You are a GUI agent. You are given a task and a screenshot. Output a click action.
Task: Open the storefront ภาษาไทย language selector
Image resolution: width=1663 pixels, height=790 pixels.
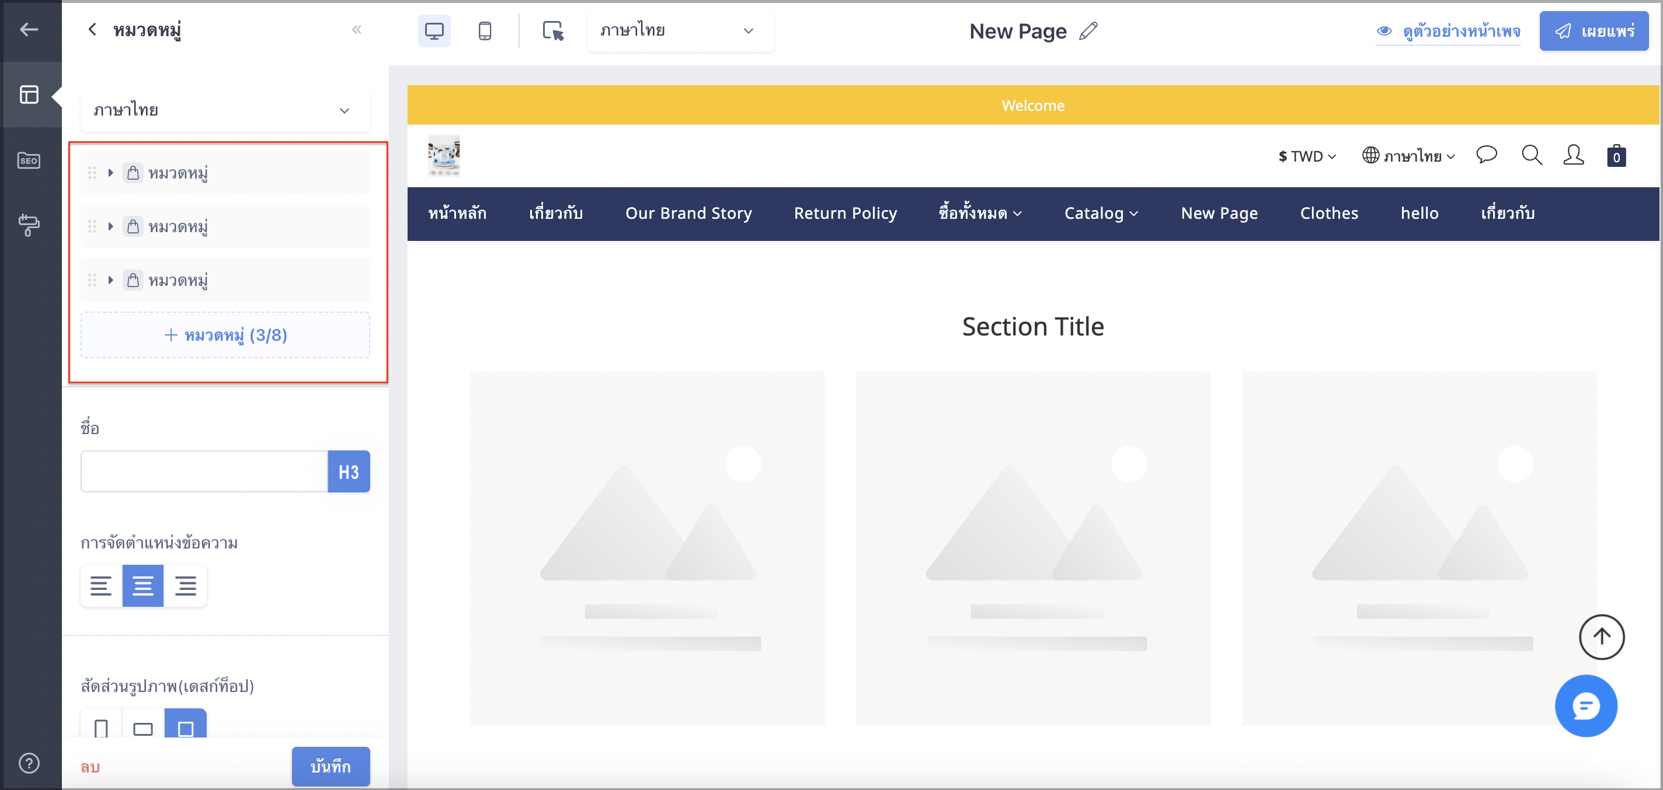(1408, 156)
